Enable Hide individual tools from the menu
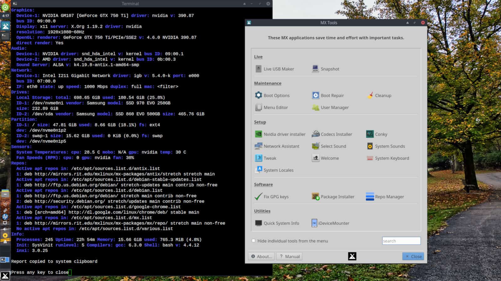Screen dimensions: 501x281 click(254, 241)
